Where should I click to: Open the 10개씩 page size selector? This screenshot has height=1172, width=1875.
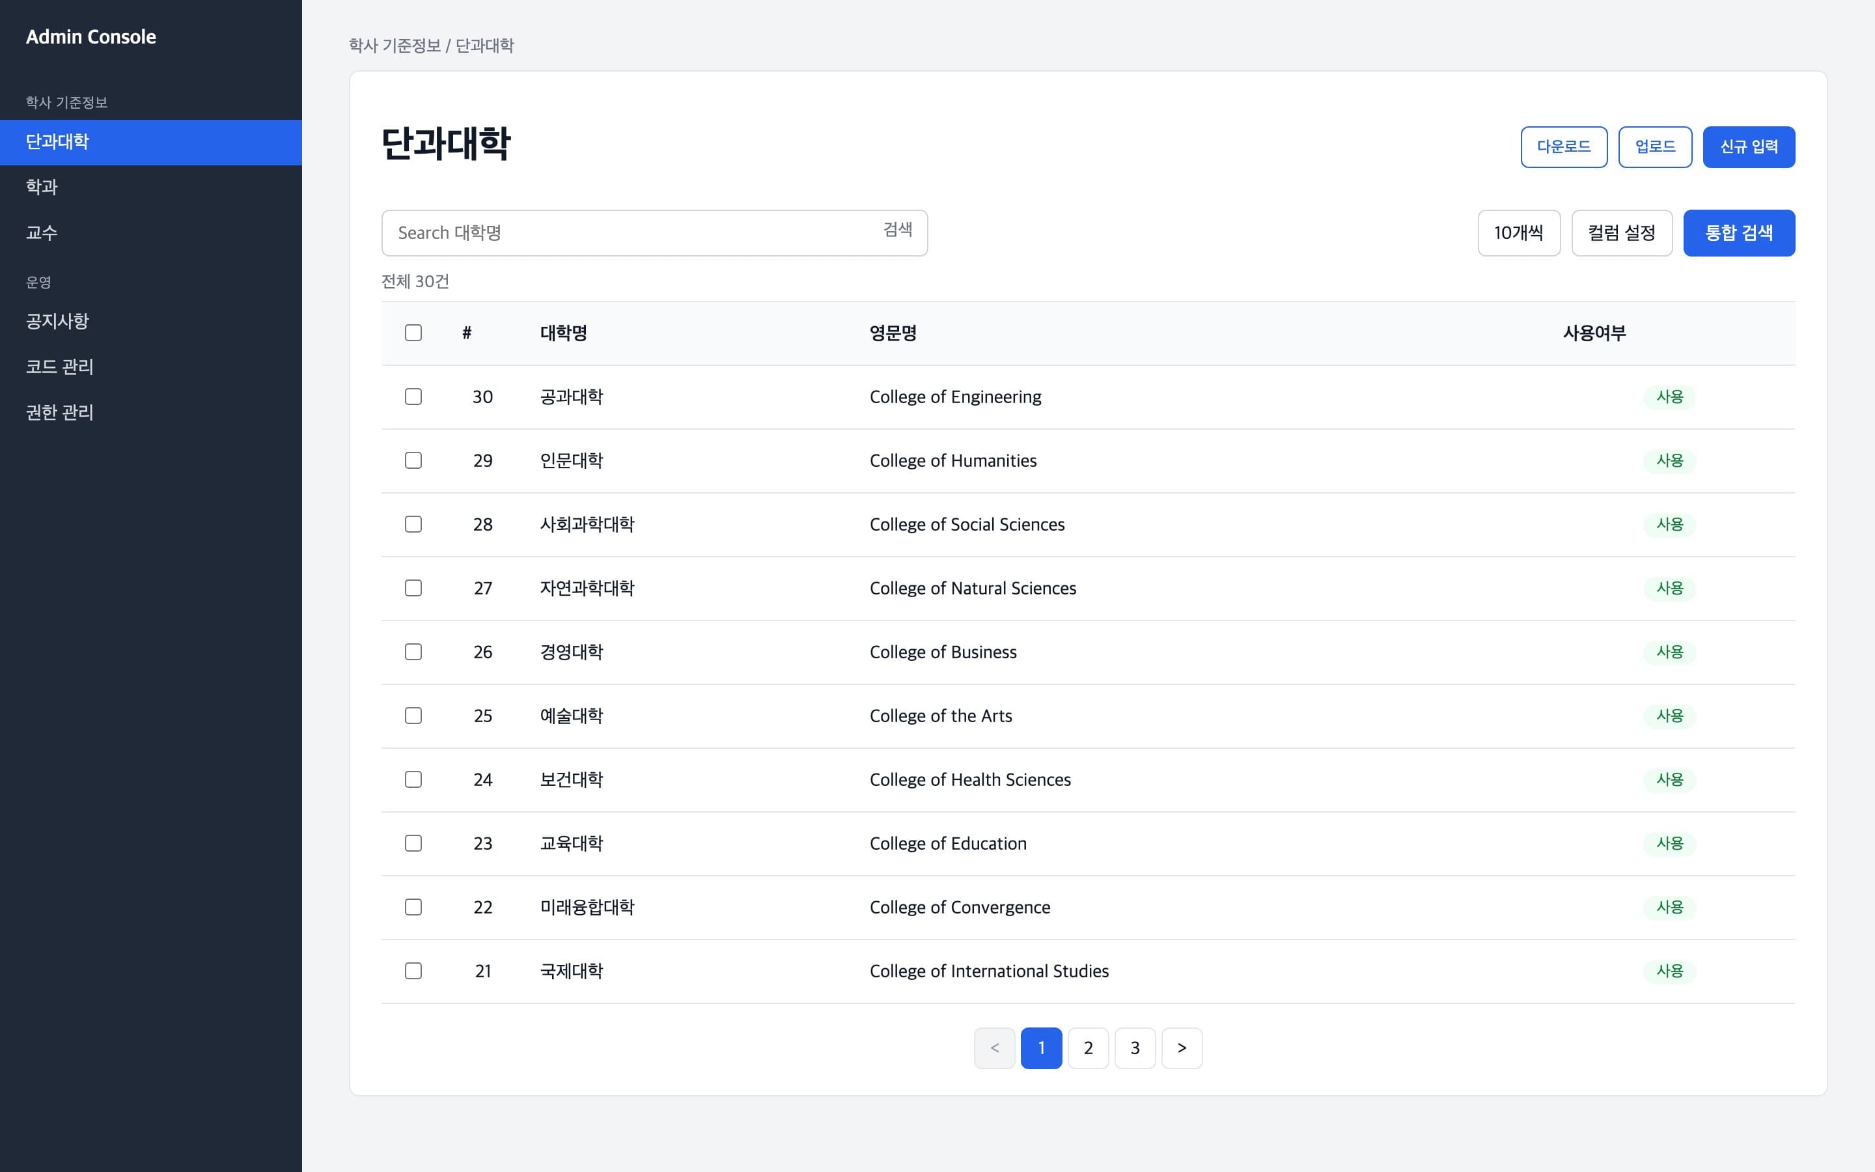pos(1519,232)
